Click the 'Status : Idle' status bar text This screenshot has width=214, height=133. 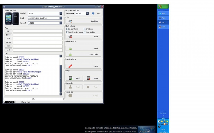[x=26, y=102]
